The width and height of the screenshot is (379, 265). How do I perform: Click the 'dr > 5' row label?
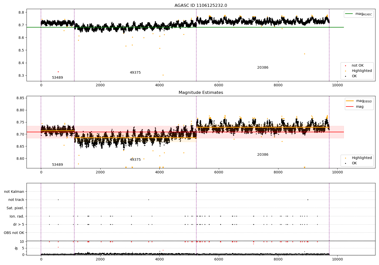(19, 225)
